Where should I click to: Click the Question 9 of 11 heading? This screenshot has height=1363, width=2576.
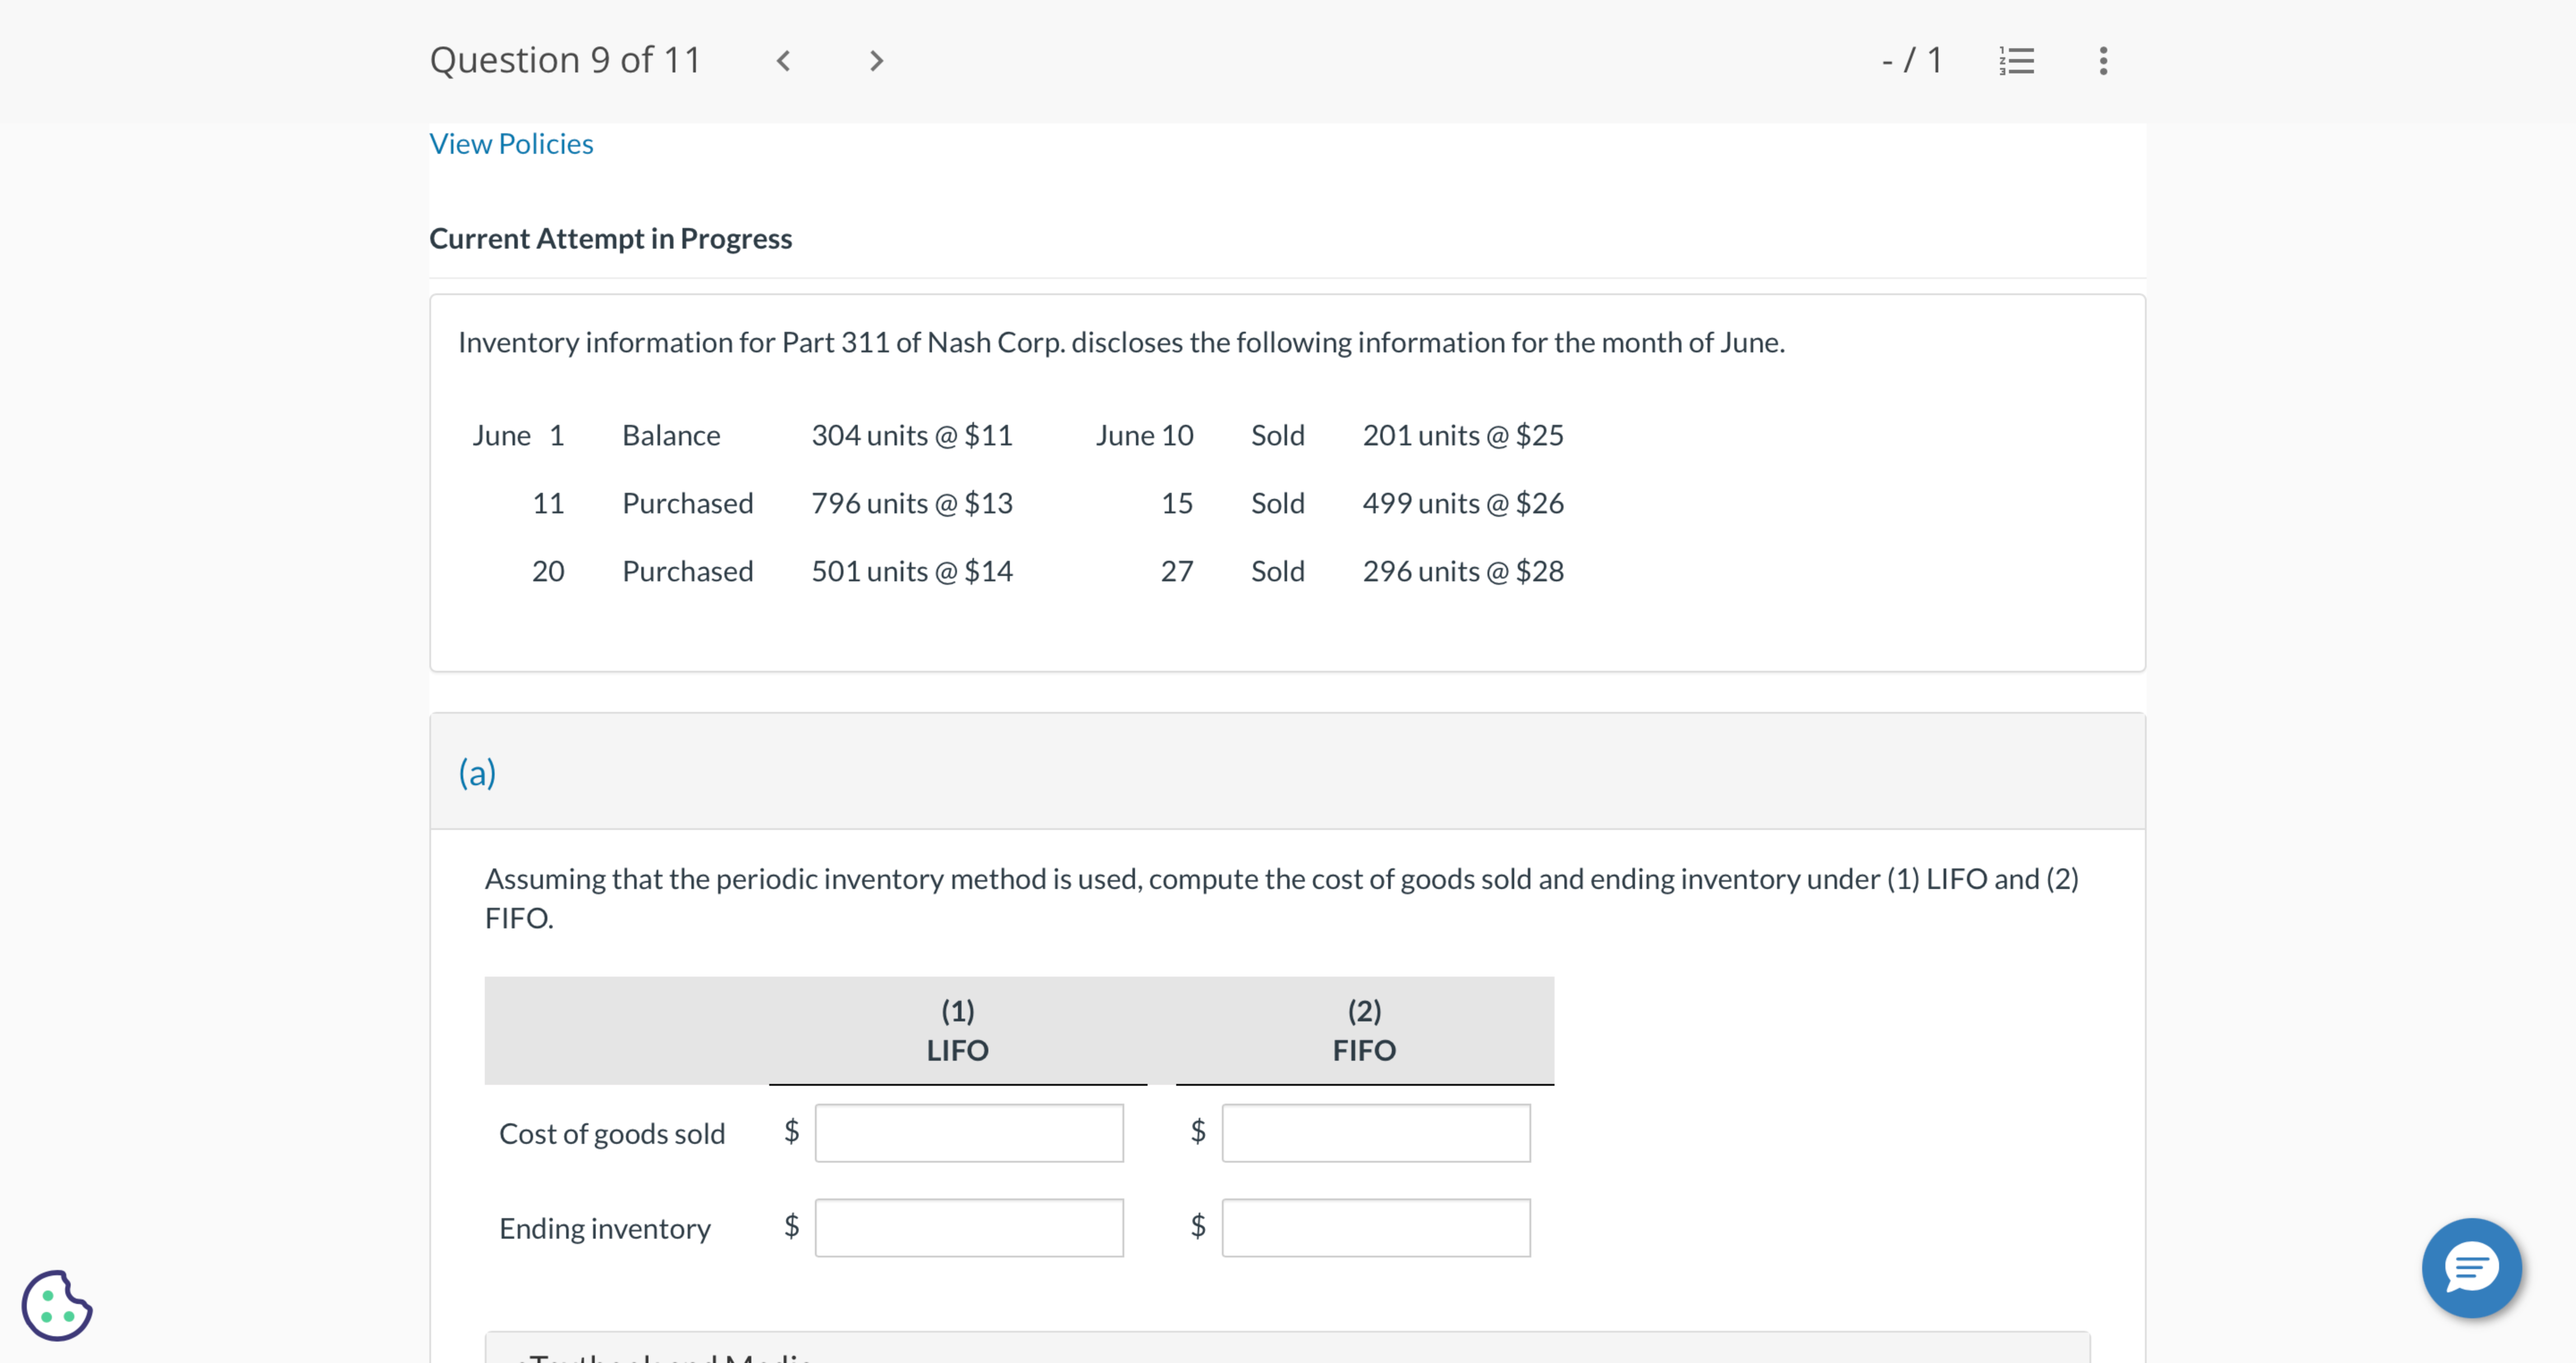tap(564, 59)
